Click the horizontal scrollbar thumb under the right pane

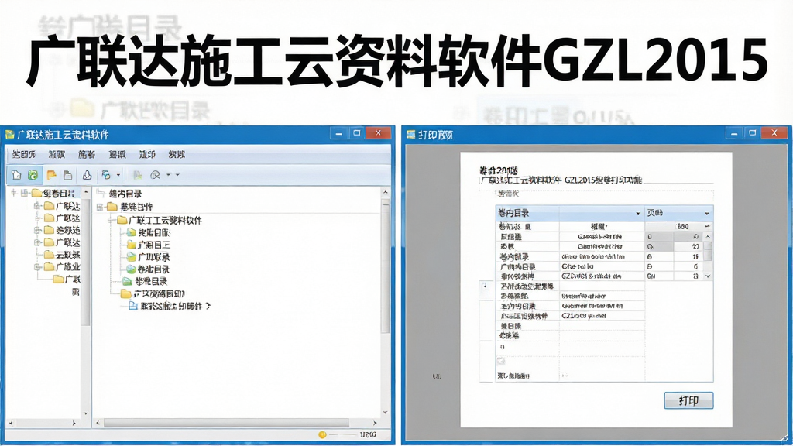point(226,423)
